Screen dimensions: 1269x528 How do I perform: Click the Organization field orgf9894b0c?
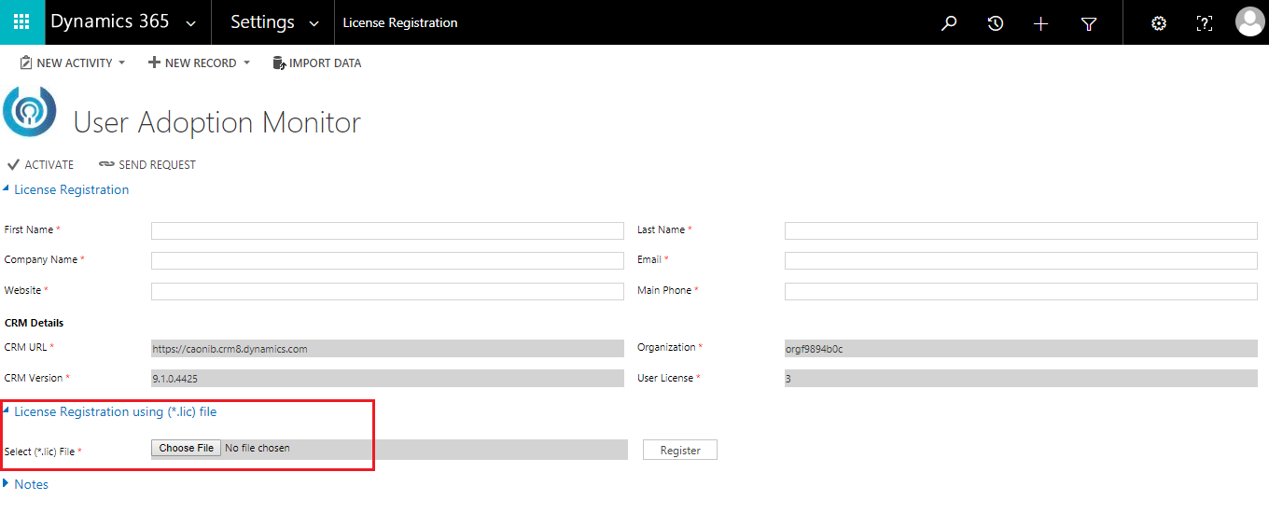1021,348
